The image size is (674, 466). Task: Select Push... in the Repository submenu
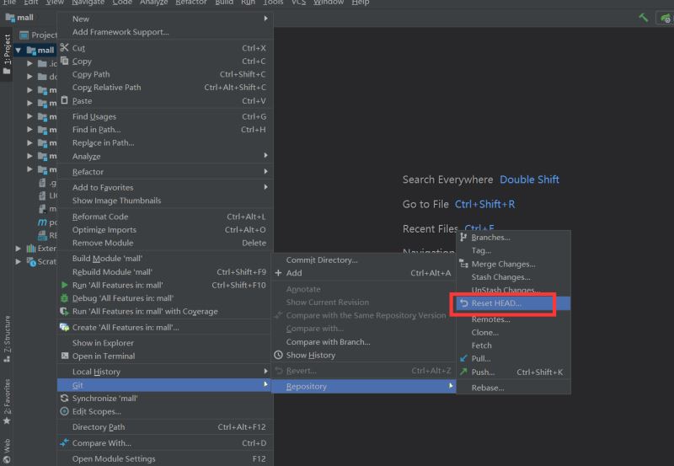pyautogui.click(x=483, y=372)
